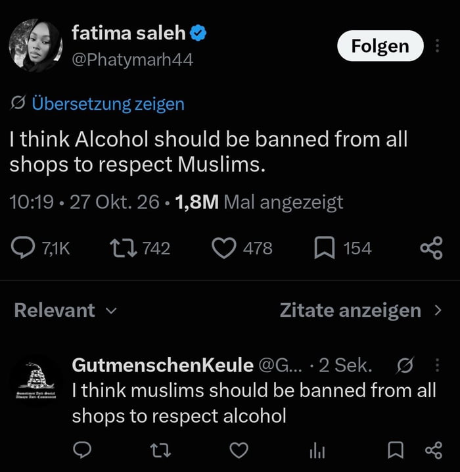
Task: Open the @Phatymarh44 handle
Action: 132,60
